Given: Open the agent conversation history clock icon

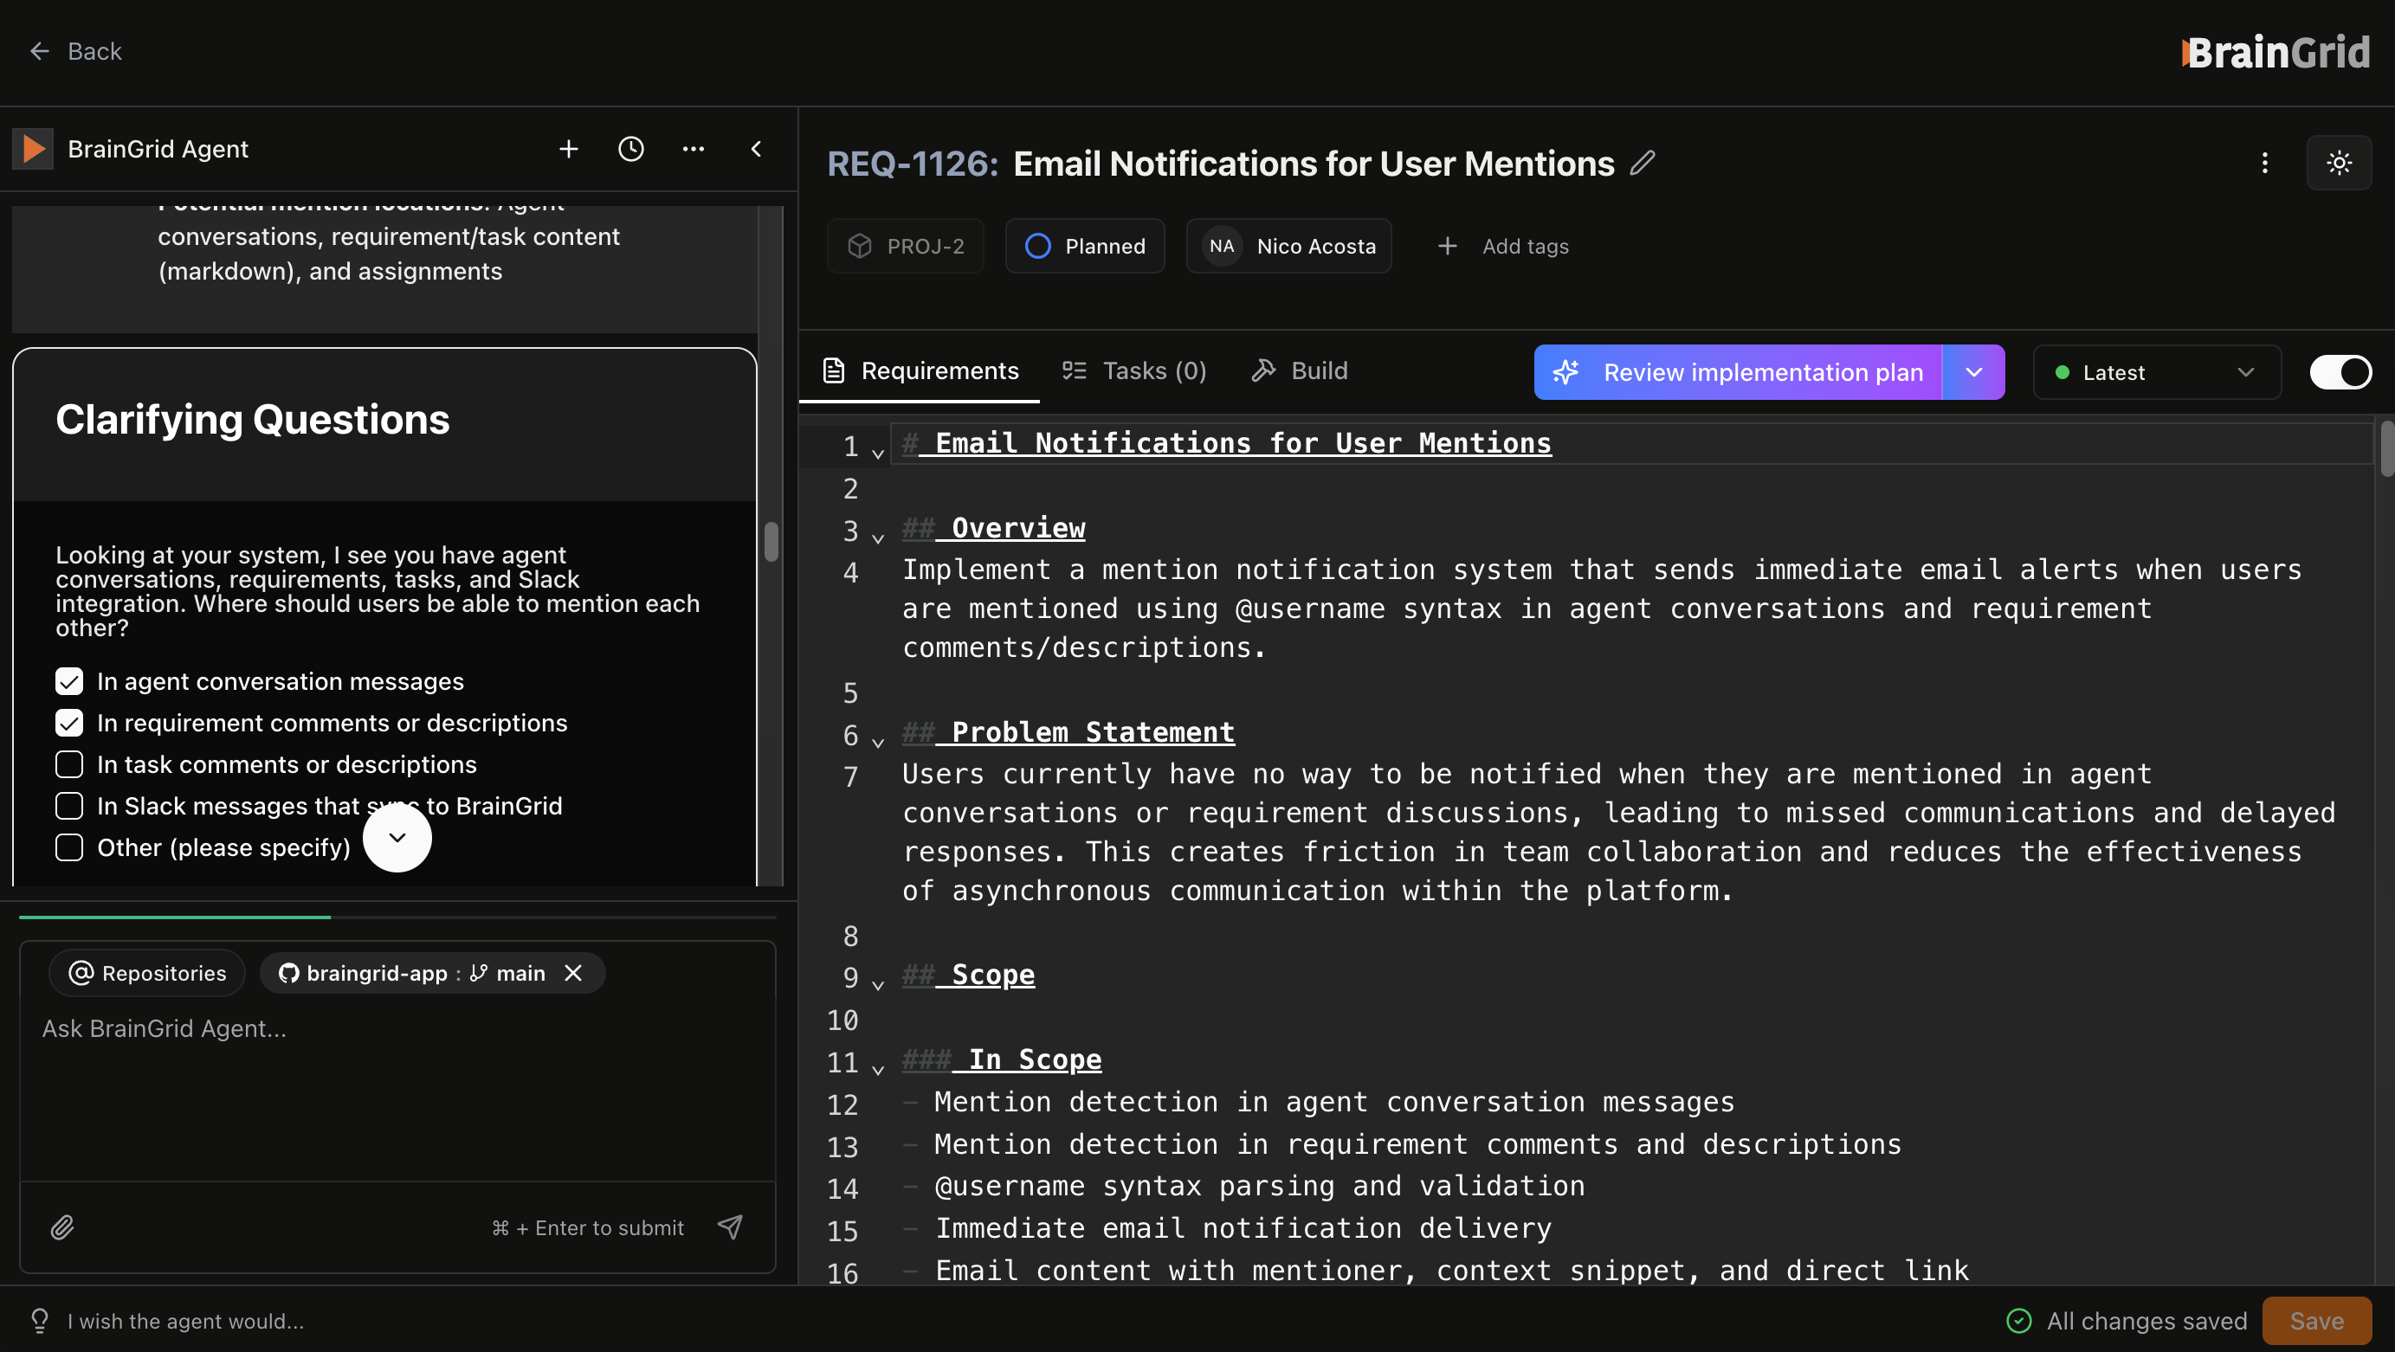Looking at the screenshot, I should tap(631, 149).
